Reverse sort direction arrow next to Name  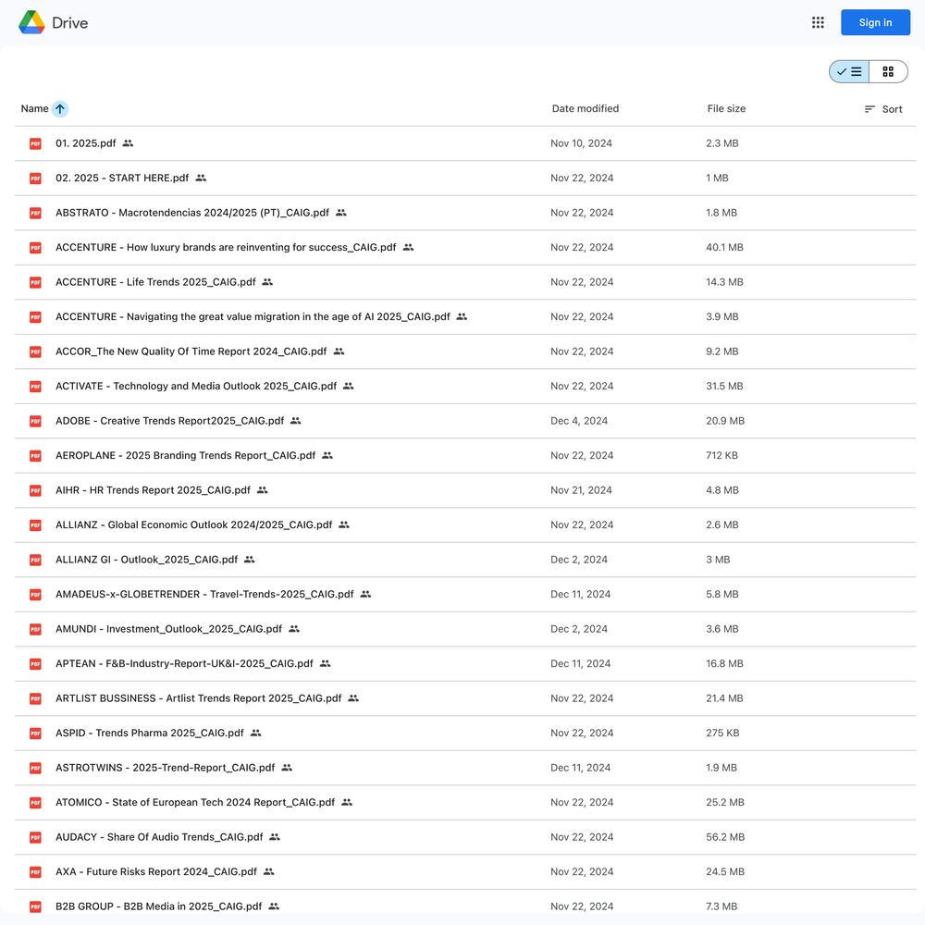59,108
